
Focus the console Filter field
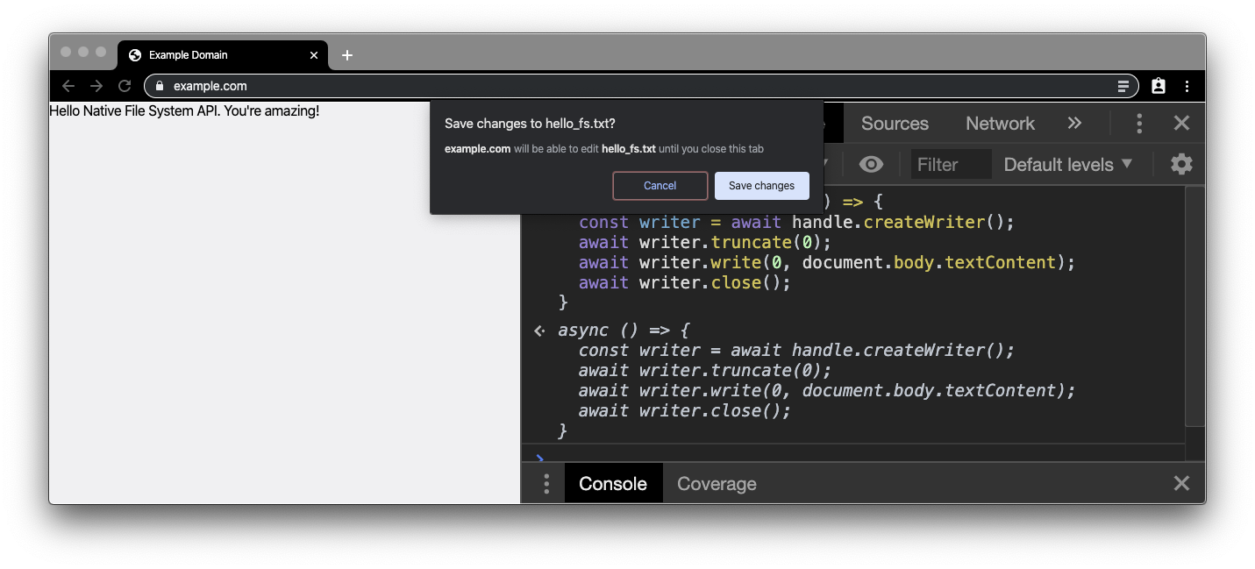[951, 164]
